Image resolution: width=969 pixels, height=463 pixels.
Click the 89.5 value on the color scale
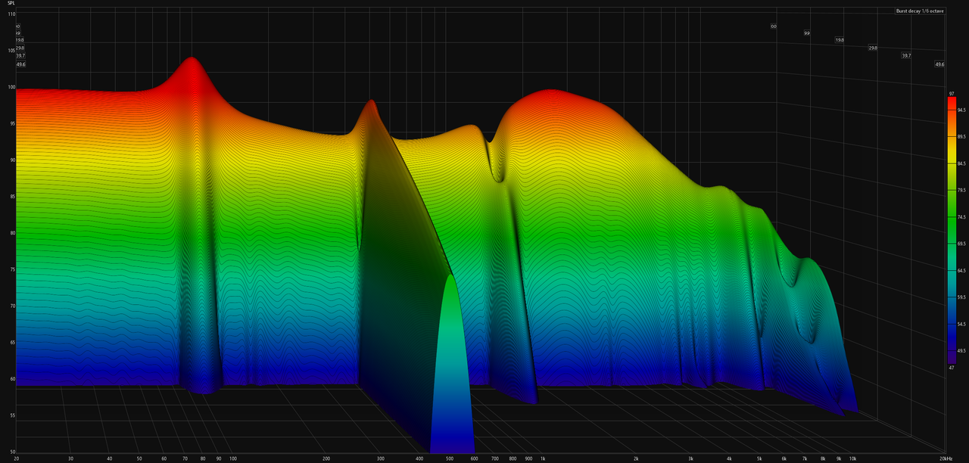[x=961, y=137]
